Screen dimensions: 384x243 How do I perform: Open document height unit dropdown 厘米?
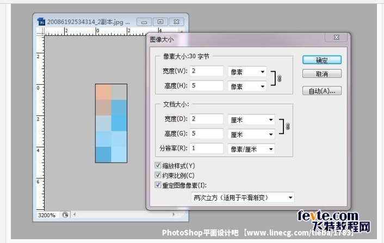click(251, 134)
